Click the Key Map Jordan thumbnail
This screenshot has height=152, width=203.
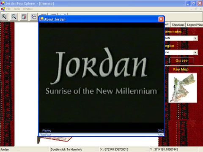pyautogui.click(x=183, y=88)
